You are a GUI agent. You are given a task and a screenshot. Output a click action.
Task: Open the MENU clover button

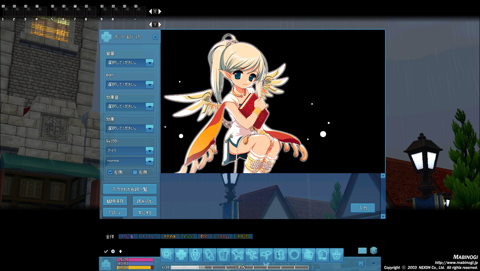coord(106,264)
